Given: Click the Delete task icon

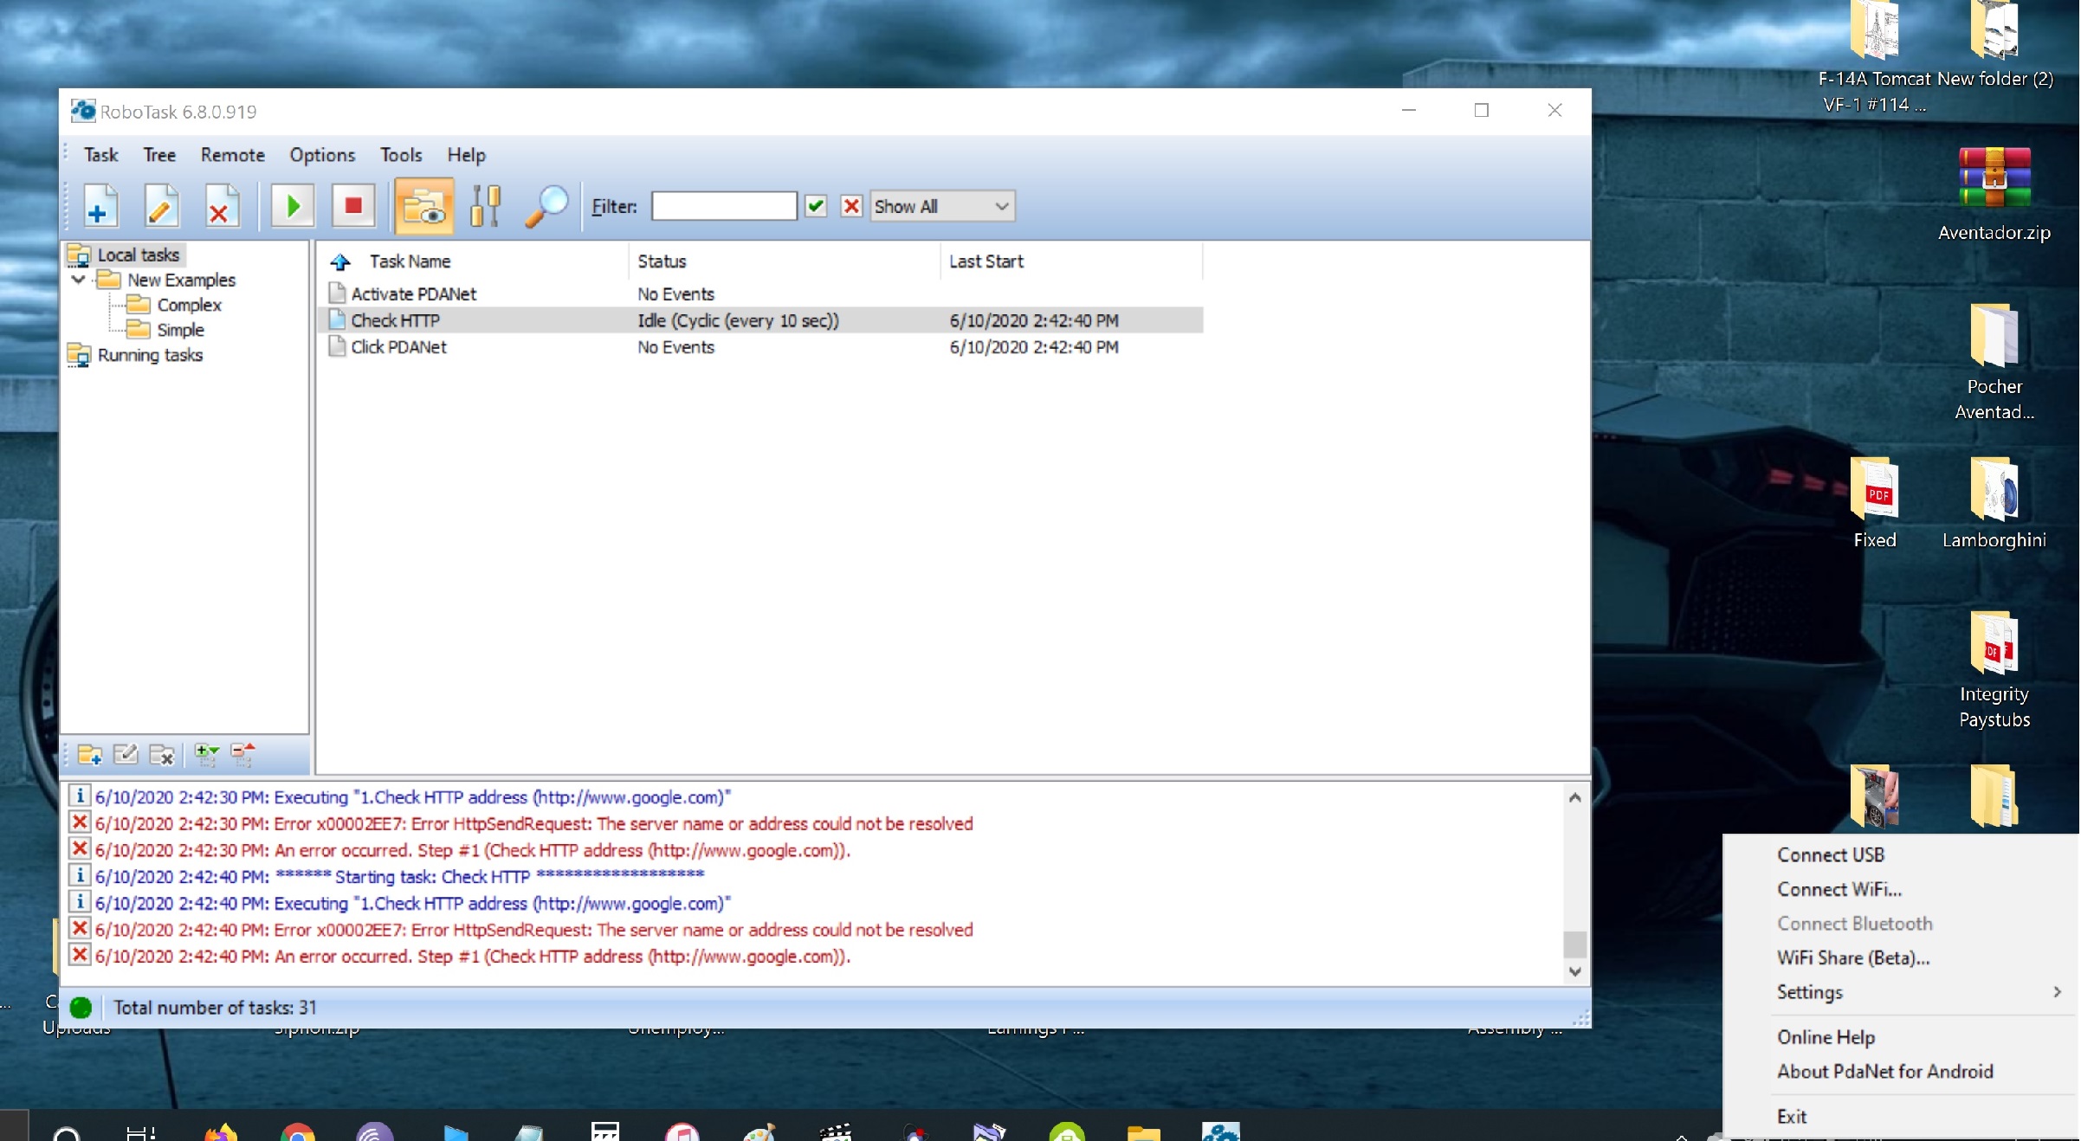Looking at the screenshot, I should 219,205.
